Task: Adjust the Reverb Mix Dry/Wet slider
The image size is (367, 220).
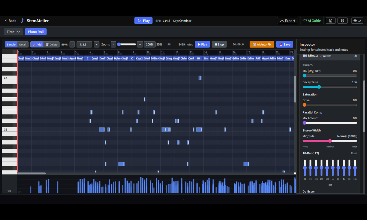Action: tap(330, 76)
